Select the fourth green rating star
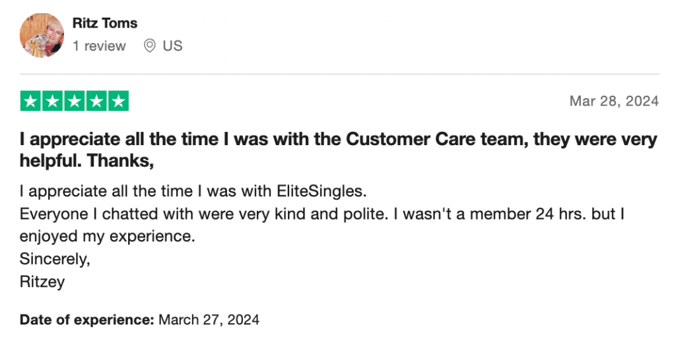This screenshot has height=341, width=676. point(96,101)
